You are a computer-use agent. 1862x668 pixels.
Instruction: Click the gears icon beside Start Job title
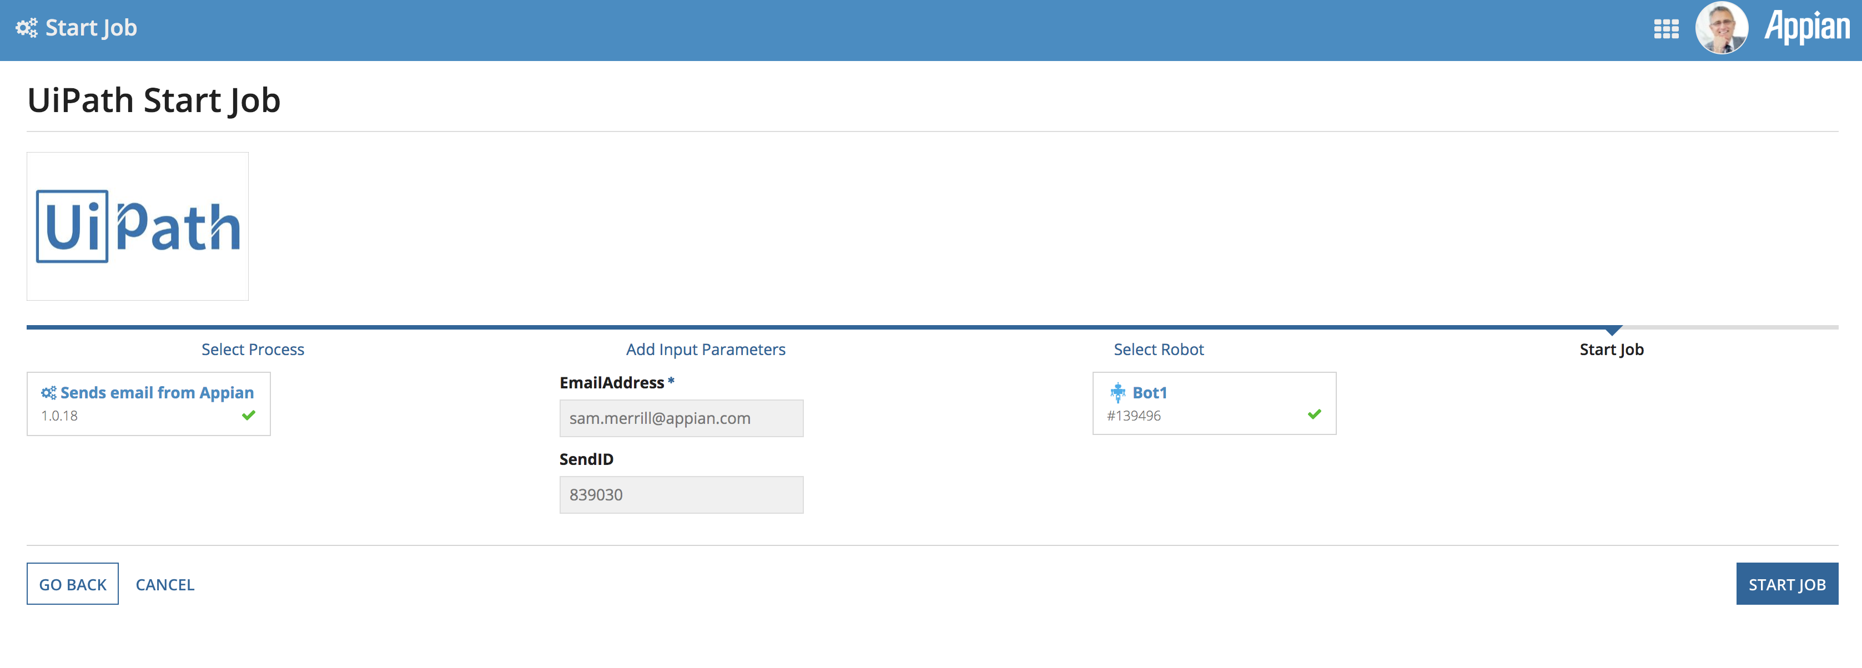pos(27,28)
